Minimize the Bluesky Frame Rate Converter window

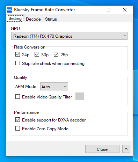pyautogui.click(x=93, y=10)
